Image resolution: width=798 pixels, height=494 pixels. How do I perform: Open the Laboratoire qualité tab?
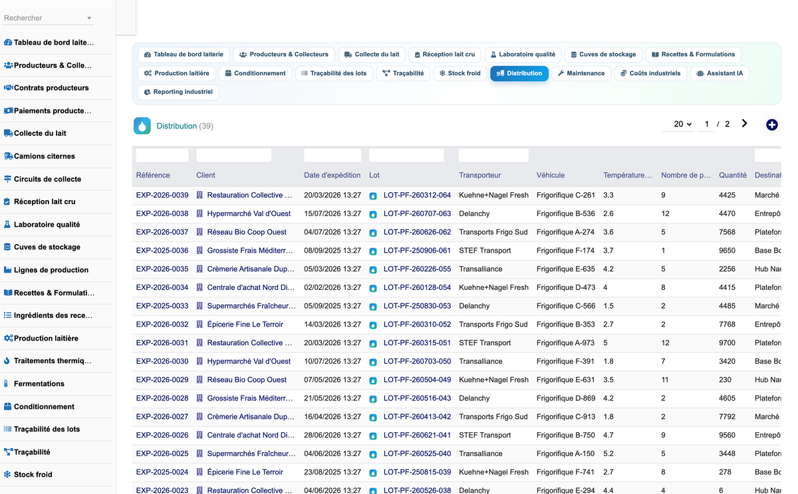(x=523, y=55)
